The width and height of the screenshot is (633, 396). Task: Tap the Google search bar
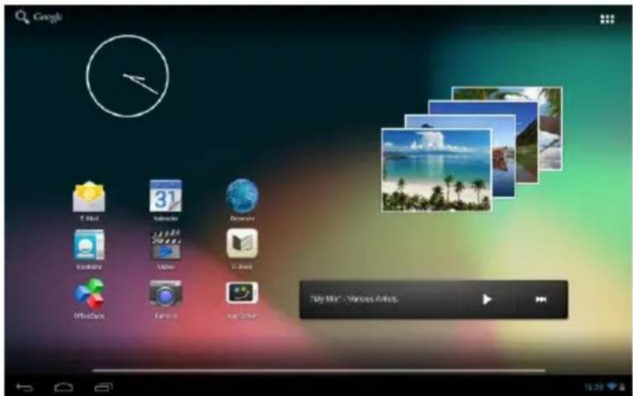click(39, 18)
